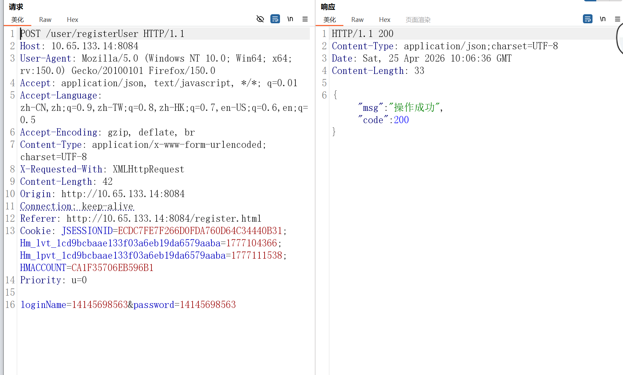The height and width of the screenshot is (375, 623).
Task: Click the "code":200 line in response
Action: point(383,120)
